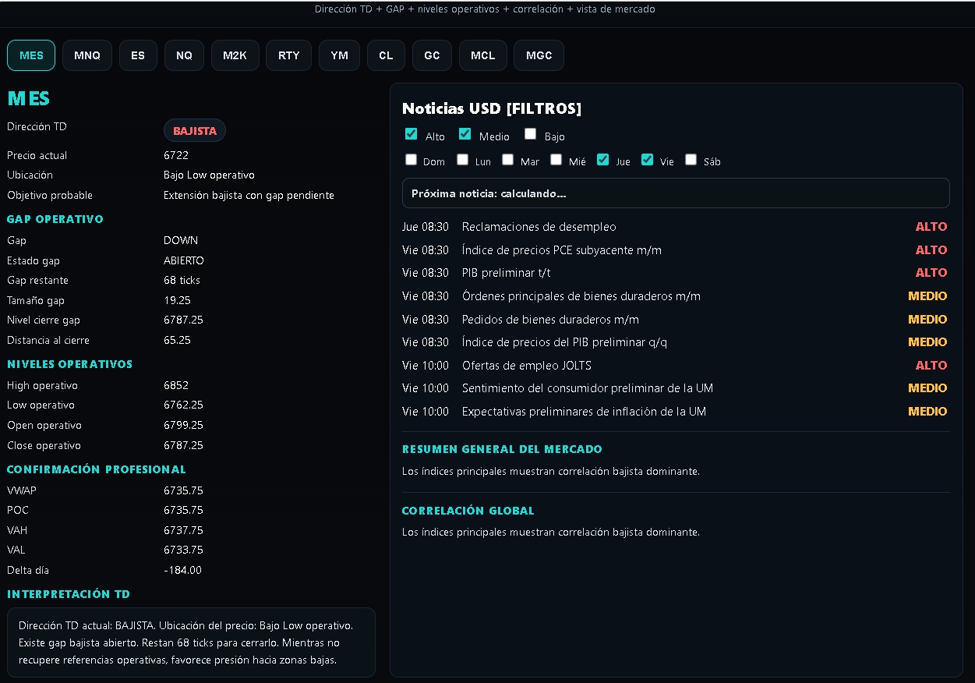The width and height of the screenshot is (975, 683).
Task: Disable the Medio impact filter
Action: [465, 134]
